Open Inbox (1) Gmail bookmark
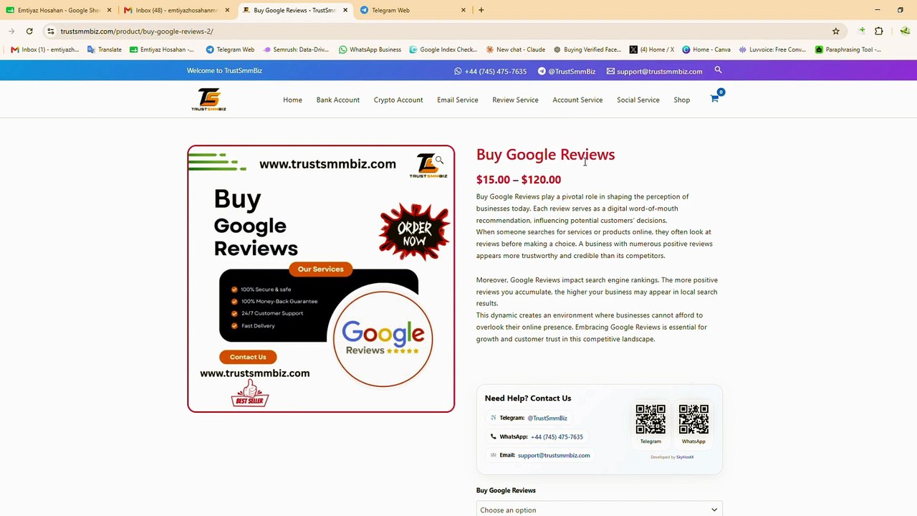Screen dimensions: 917x516 coord(45,49)
